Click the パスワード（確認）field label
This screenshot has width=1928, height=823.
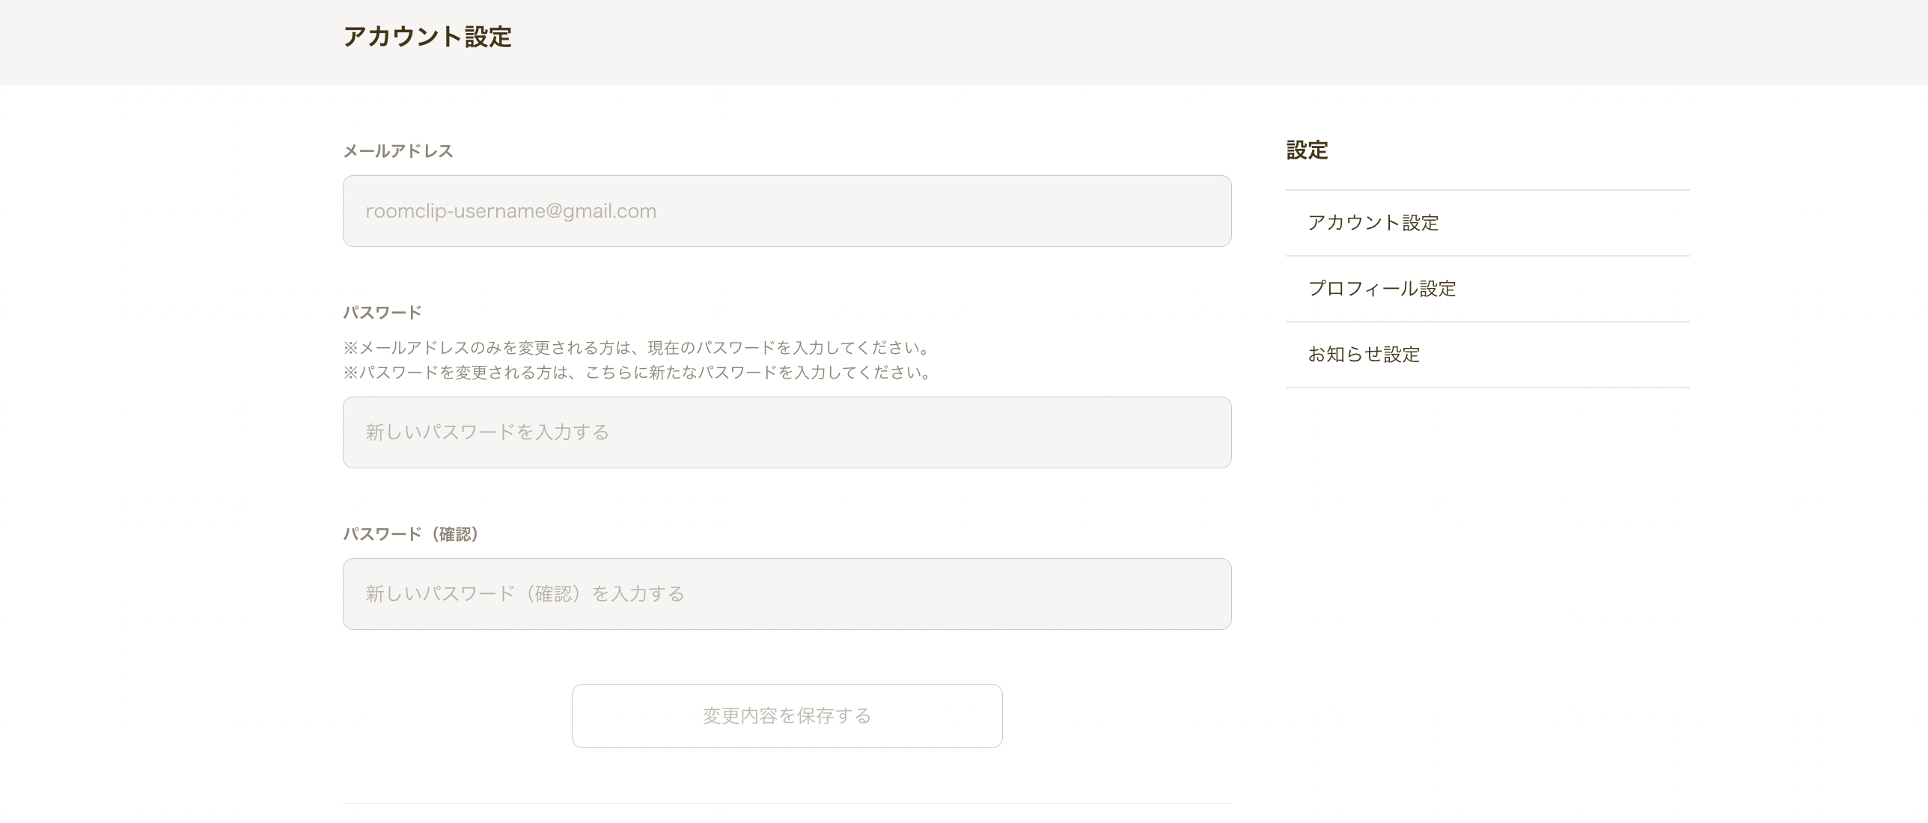click(x=411, y=534)
